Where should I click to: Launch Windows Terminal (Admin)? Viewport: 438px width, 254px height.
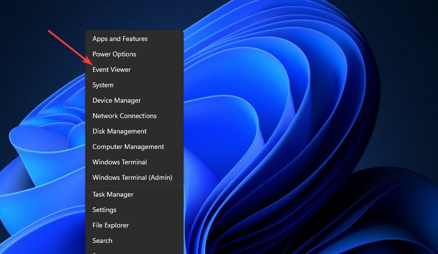click(134, 177)
